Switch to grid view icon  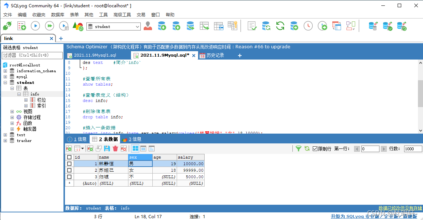[135, 148]
